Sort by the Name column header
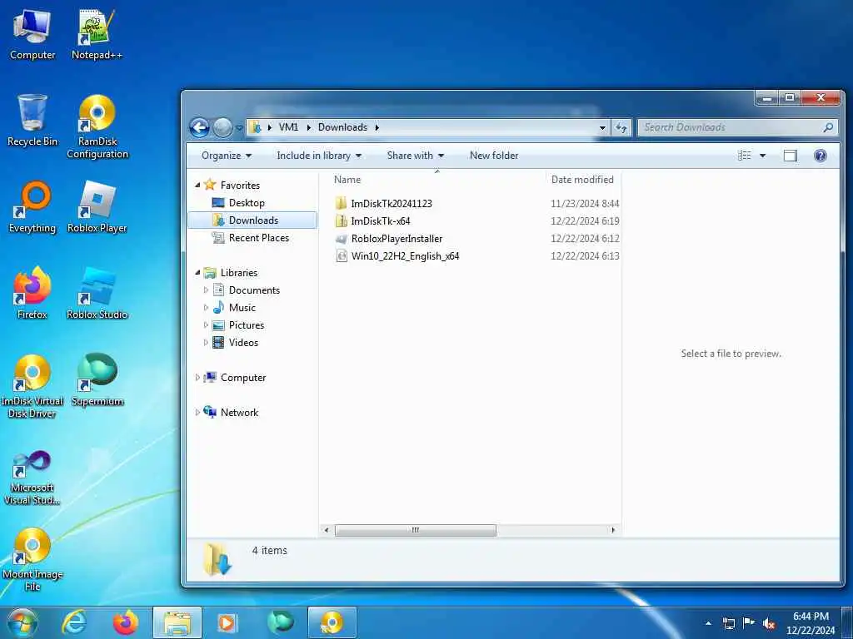The height and width of the screenshot is (639, 853). coord(347,180)
